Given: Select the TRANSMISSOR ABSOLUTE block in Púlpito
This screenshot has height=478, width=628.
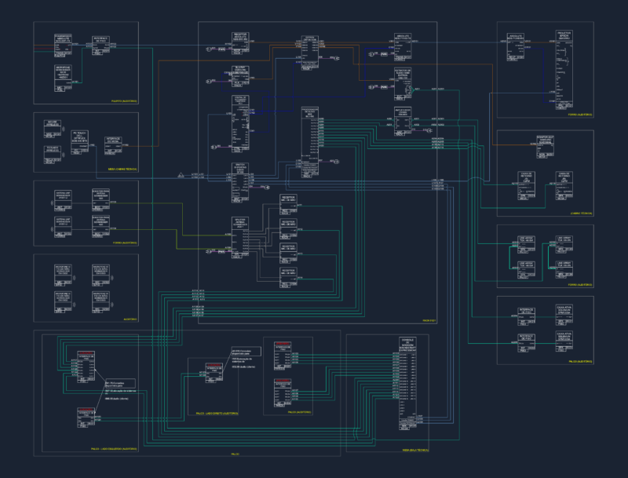Looking at the screenshot, I should [x=63, y=46].
